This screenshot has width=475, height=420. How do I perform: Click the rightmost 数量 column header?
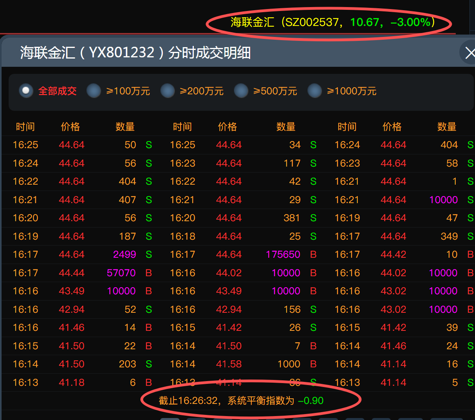(447, 127)
